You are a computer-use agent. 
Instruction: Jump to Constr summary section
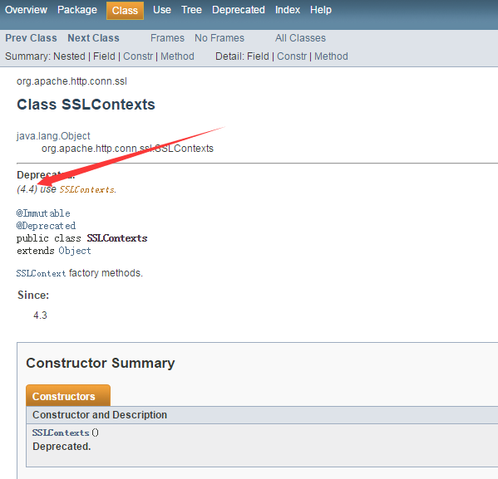(138, 56)
